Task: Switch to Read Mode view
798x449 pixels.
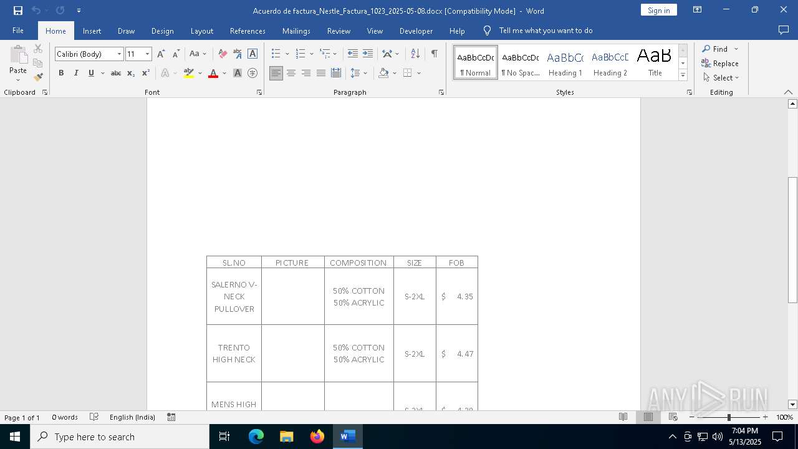Action: 623,417
